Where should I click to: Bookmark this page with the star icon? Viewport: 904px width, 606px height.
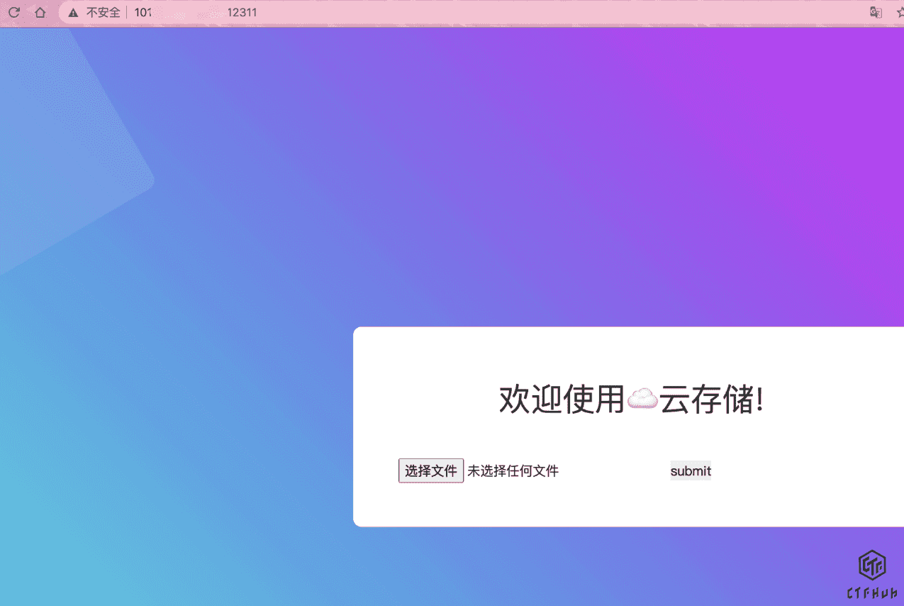[900, 12]
